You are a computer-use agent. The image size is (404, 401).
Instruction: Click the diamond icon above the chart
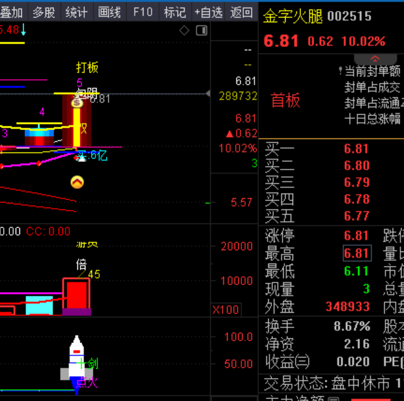[184, 31]
